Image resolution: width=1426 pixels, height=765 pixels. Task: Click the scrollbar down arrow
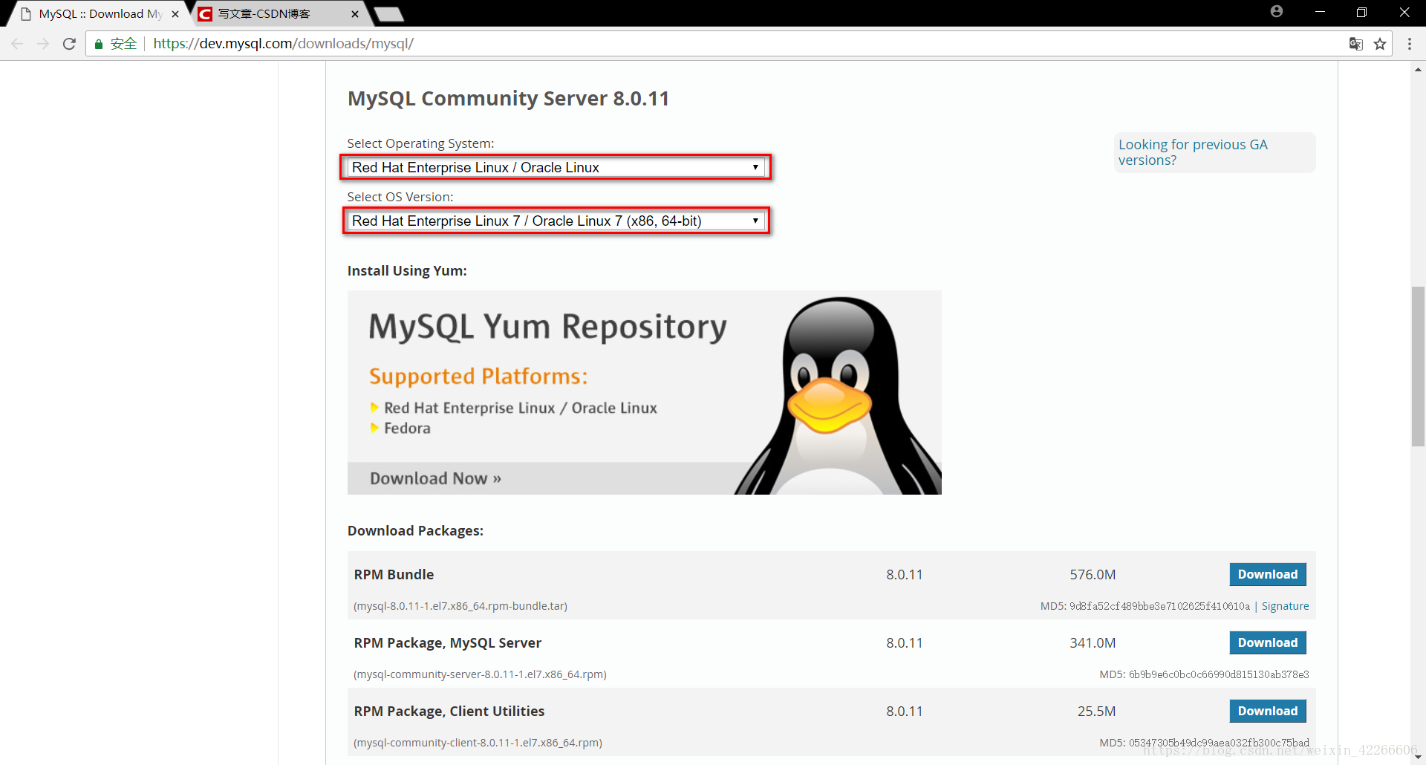click(1418, 758)
